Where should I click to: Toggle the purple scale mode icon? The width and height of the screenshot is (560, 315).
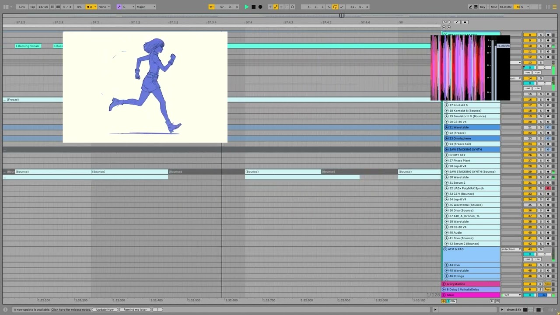coord(119,7)
